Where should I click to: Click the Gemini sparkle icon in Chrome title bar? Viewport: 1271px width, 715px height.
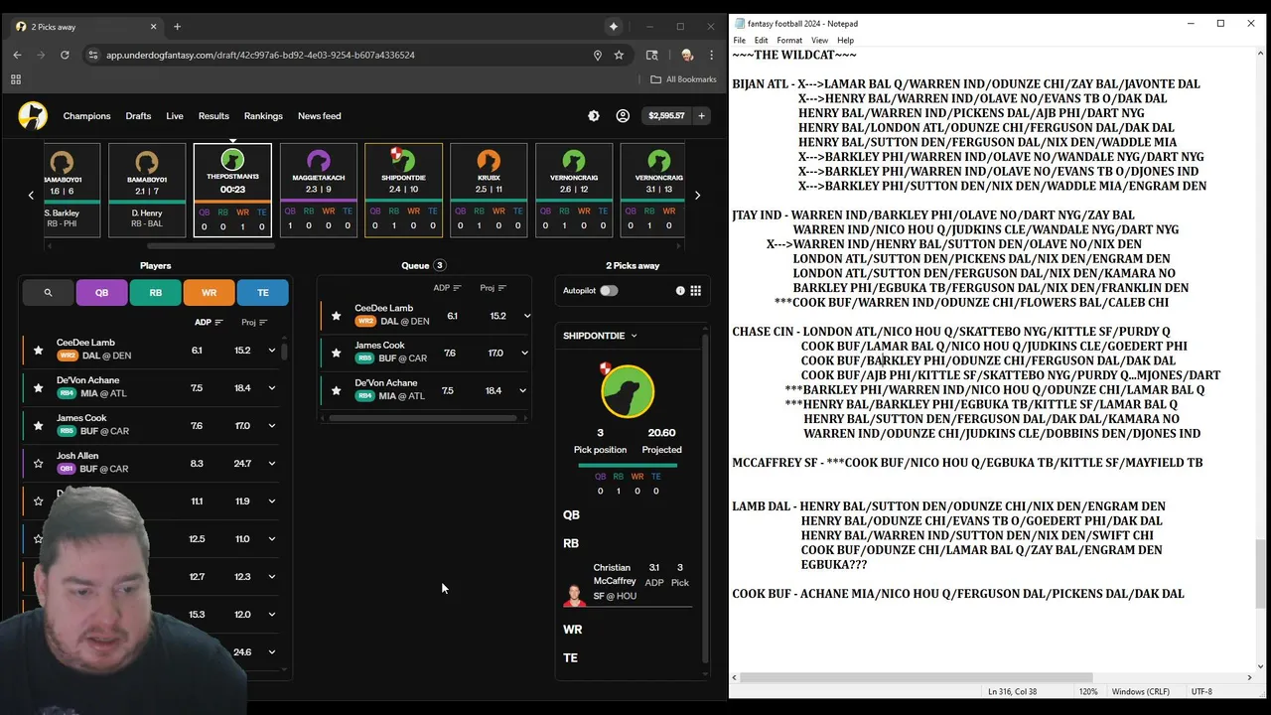click(614, 27)
